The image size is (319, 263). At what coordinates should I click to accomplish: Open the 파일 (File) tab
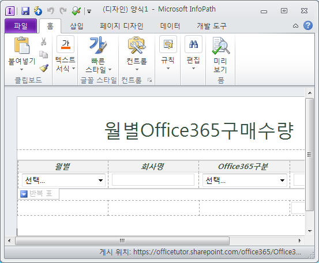(x=21, y=26)
